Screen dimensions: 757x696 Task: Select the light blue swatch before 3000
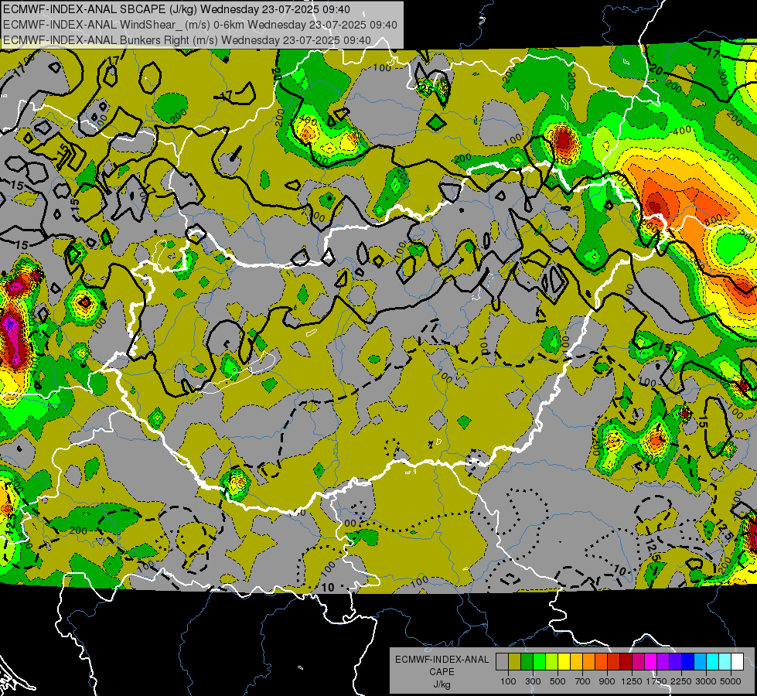click(701, 661)
